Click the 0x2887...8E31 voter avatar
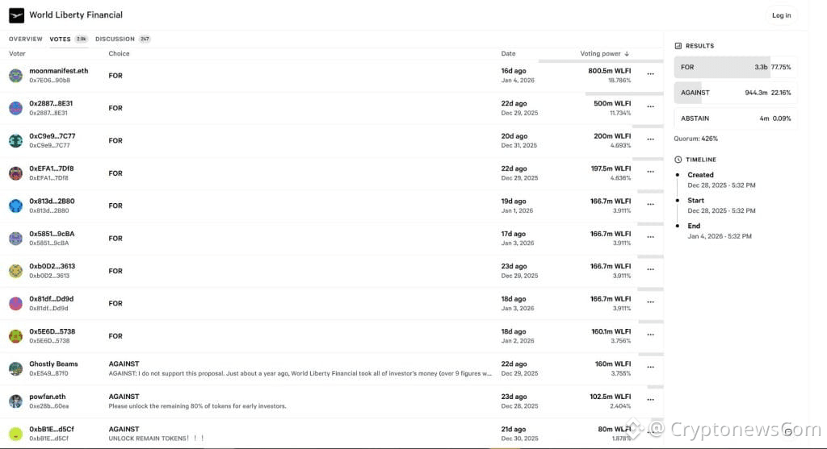The image size is (827, 449). (15, 108)
